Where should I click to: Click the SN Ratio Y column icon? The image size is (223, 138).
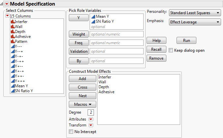click(x=13, y=91)
